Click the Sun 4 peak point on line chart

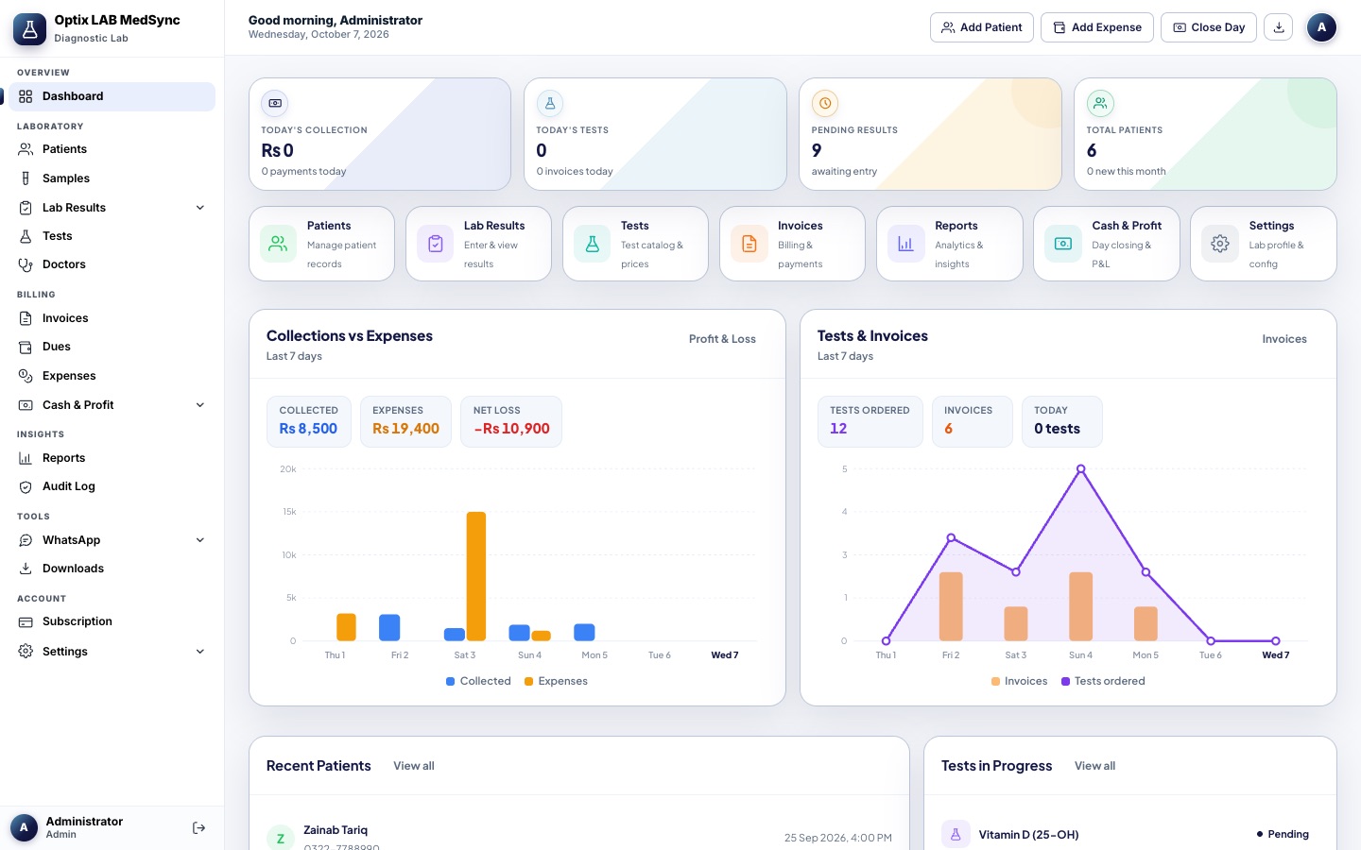pos(1081,468)
